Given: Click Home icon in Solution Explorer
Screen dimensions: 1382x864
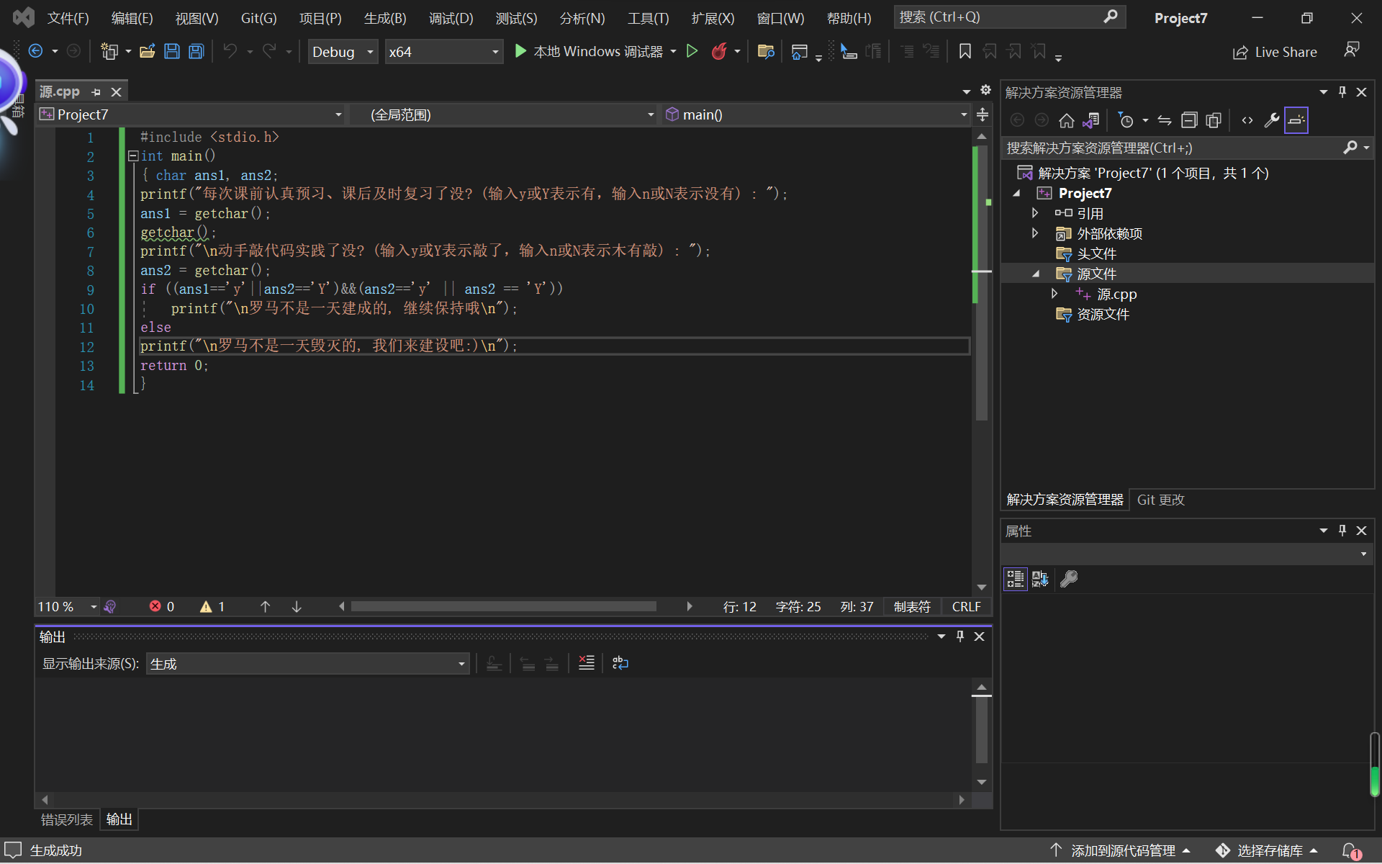Looking at the screenshot, I should (1067, 120).
